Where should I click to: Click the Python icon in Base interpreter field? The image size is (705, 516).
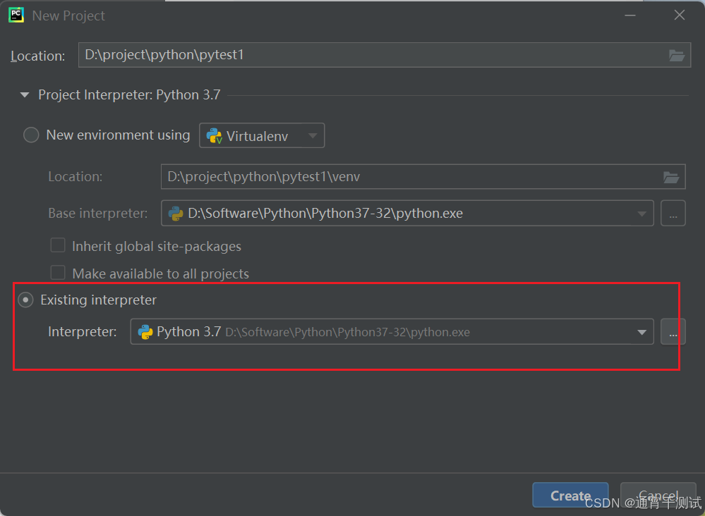[x=176, y=214]
